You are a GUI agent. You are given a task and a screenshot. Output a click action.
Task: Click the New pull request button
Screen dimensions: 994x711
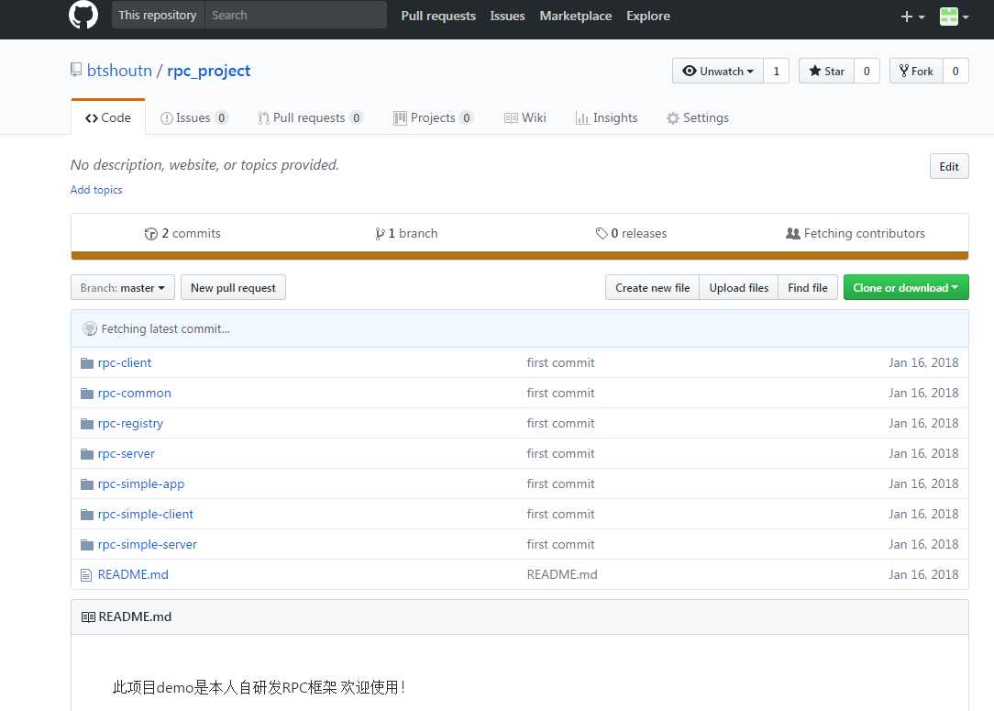(233, 288)
